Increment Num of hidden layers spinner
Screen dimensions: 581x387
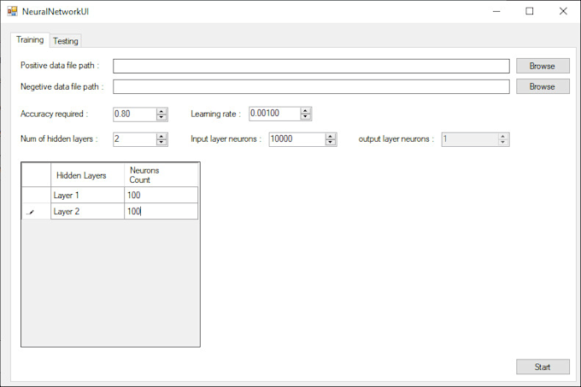(161, 136)
